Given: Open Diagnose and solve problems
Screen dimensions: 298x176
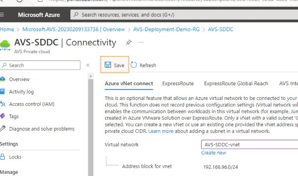Looking at the screenshot, I should click(42, 129).
